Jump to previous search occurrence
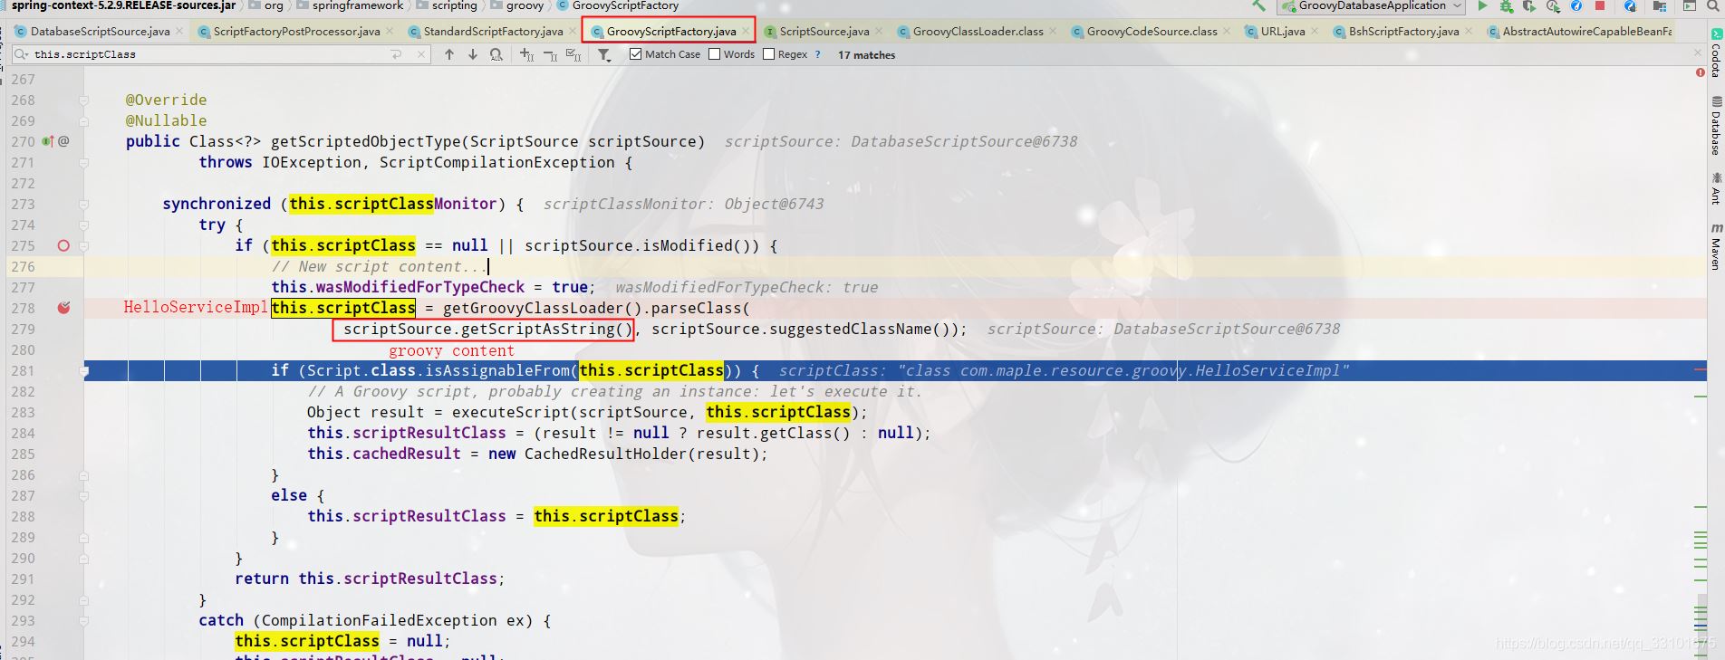 click(x=449, y=54)
